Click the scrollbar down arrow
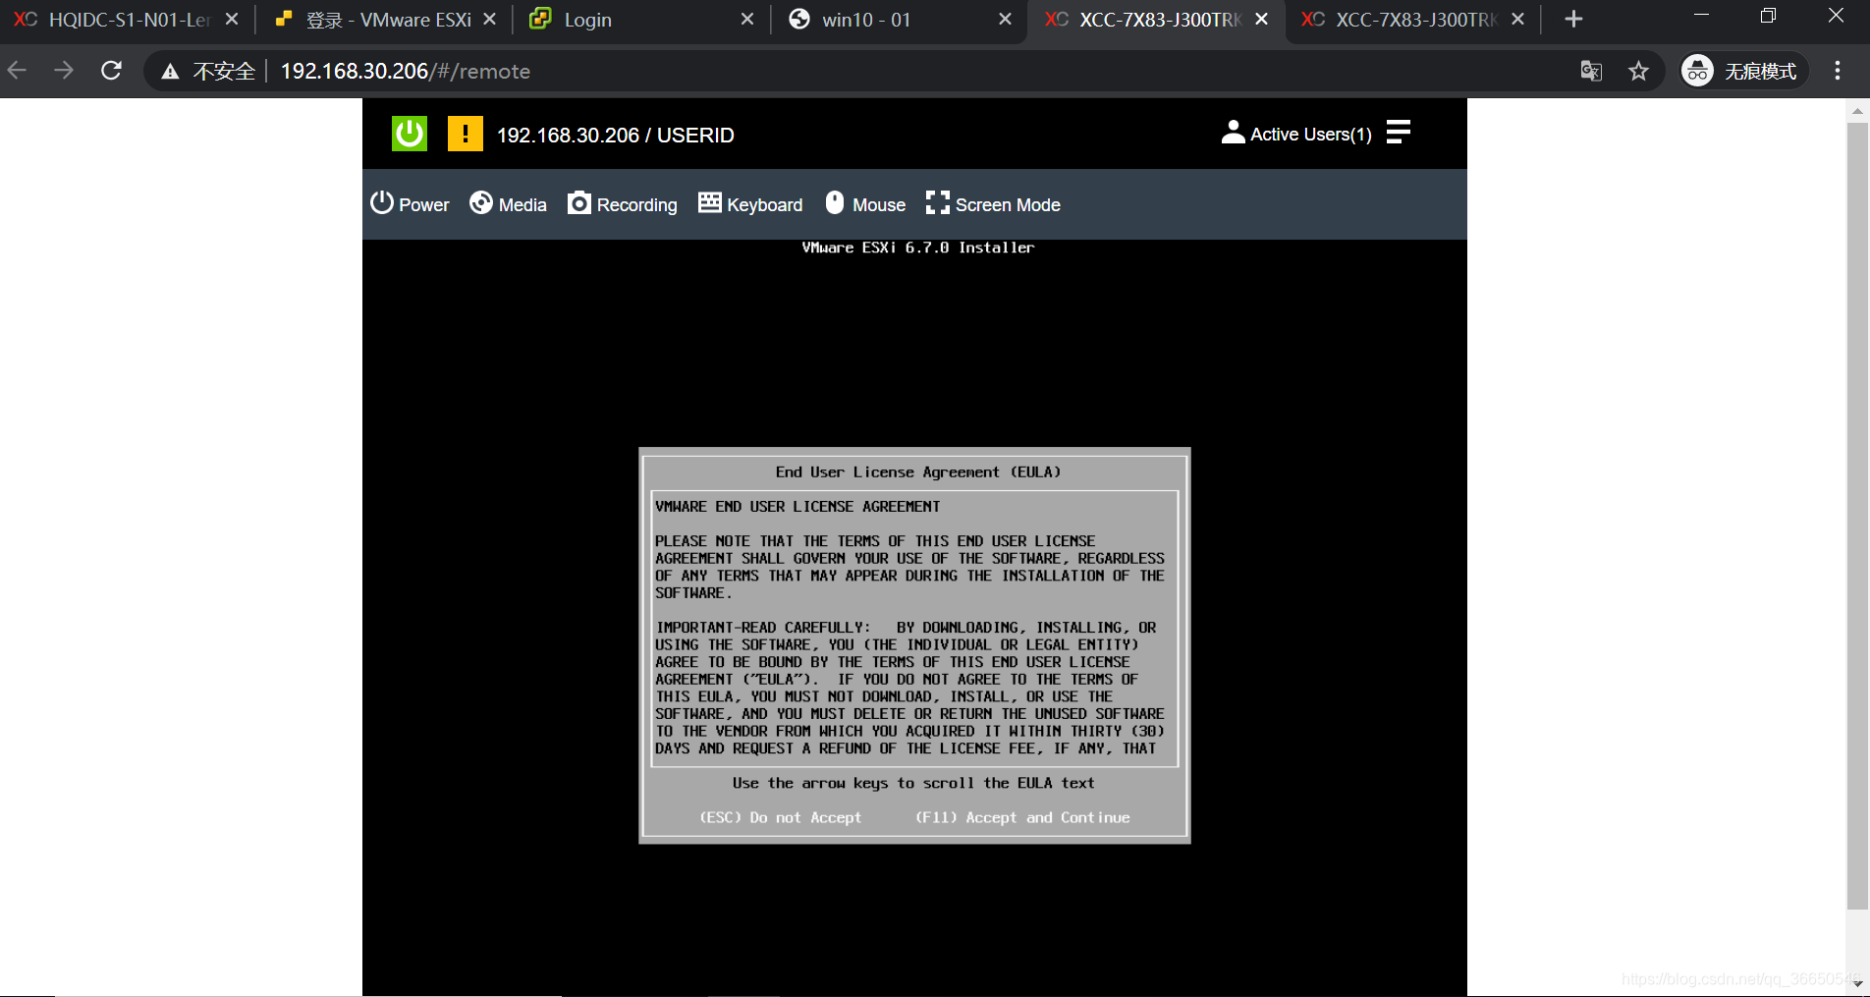Image resolution: width=1870 pixels, height=997 pixels. [1857, 983]
